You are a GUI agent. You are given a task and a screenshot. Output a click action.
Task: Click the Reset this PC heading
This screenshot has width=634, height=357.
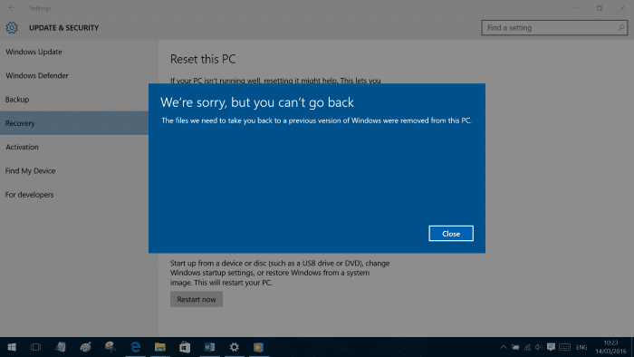pos(203,59)
